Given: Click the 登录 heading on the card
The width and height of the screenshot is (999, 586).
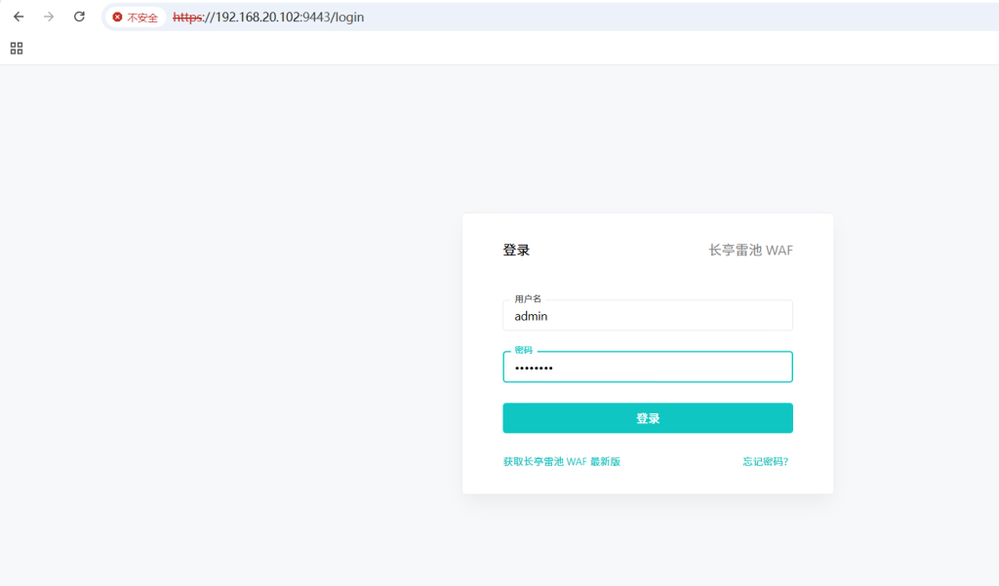Looking at the screenshot, I should click(516, 251).
